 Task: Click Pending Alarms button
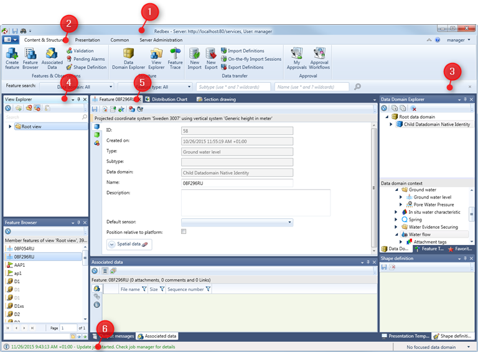[88, 59]
